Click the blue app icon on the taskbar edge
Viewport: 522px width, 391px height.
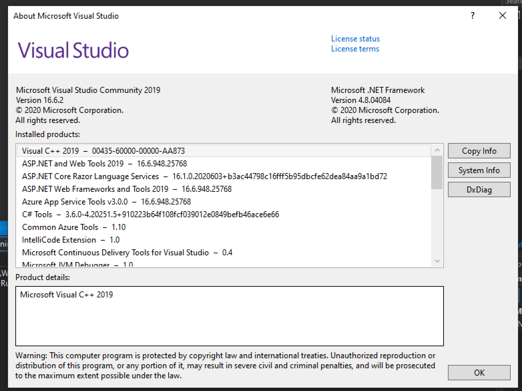point(3,229)
